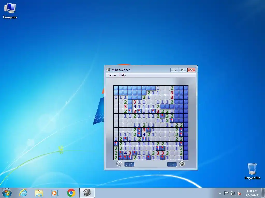Maximize the Minesweeper window
The image size is (265, 198).
(183, 70)
